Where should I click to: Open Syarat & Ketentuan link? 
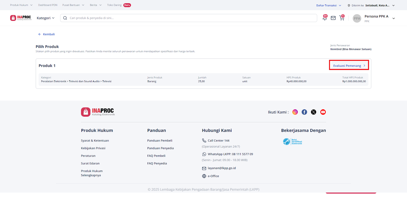(95, 140)
